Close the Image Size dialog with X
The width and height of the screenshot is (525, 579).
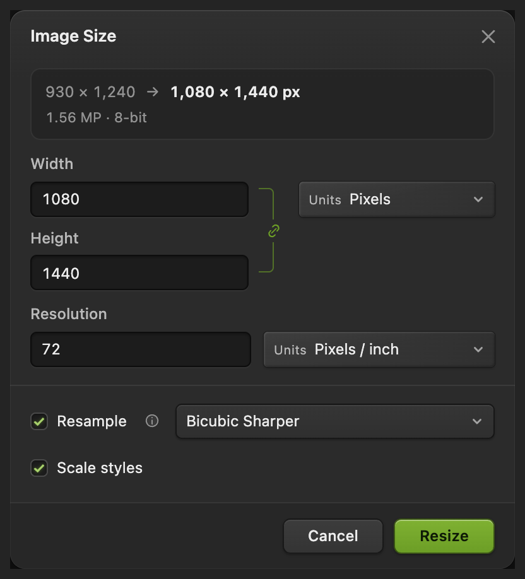click(488, 37)
